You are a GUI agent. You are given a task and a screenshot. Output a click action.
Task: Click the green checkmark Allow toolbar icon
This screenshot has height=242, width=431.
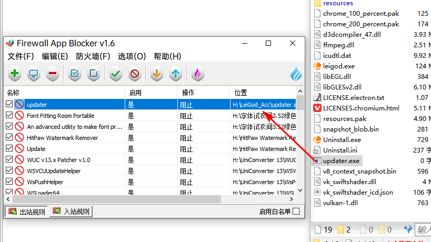point(116,74)
